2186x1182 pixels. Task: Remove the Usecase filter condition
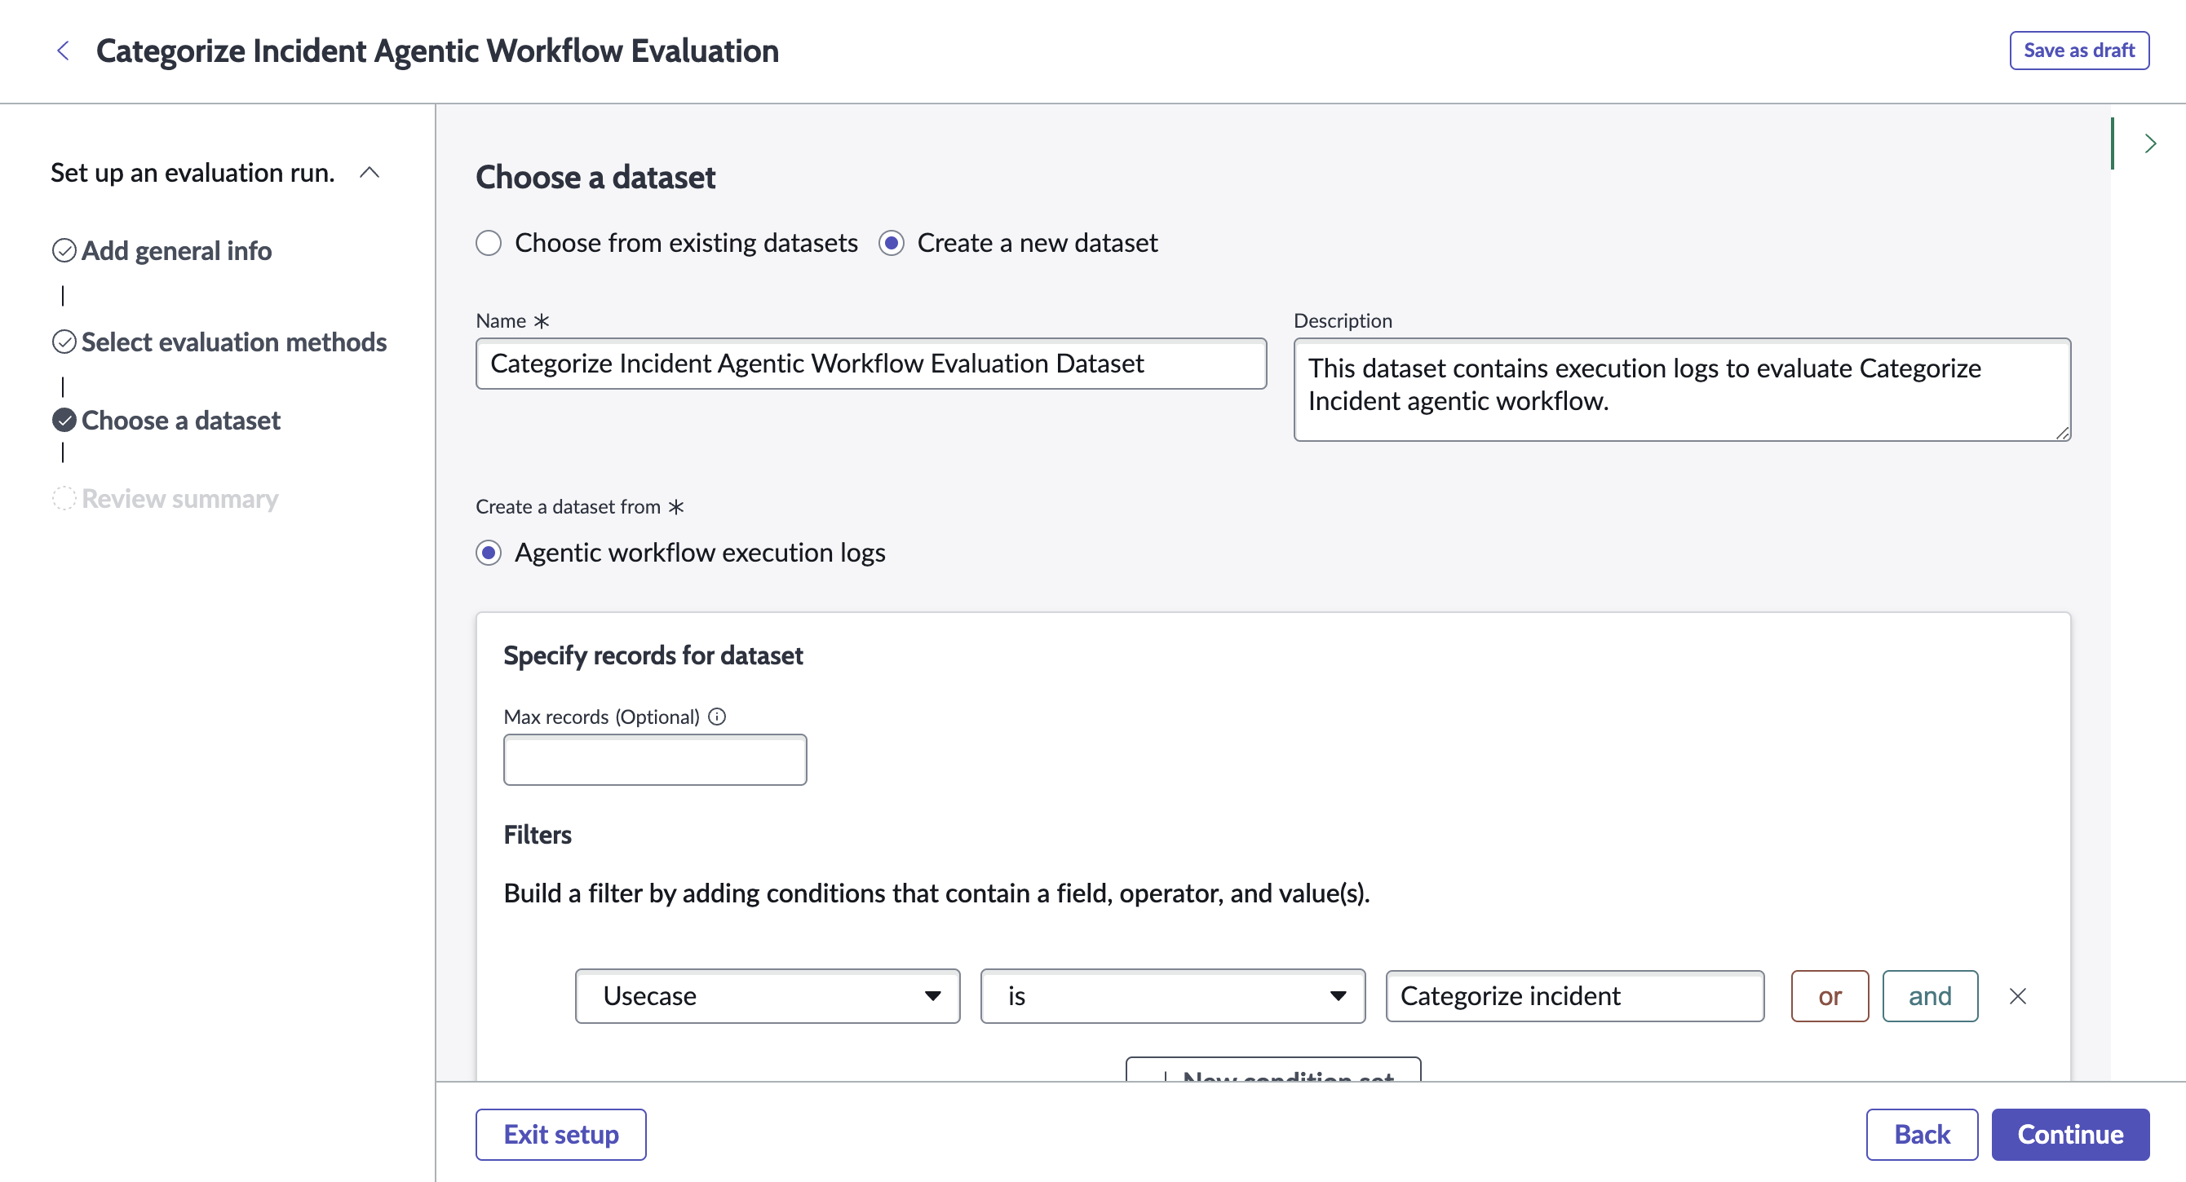pyautogui.click(x=2017, y=995)
